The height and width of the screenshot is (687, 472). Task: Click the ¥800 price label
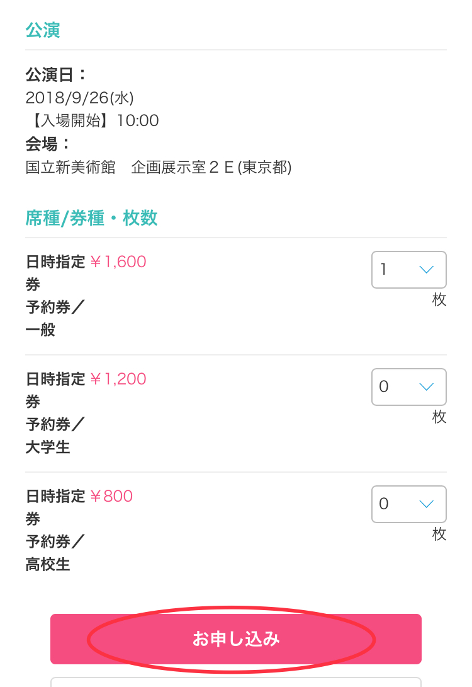111,496
